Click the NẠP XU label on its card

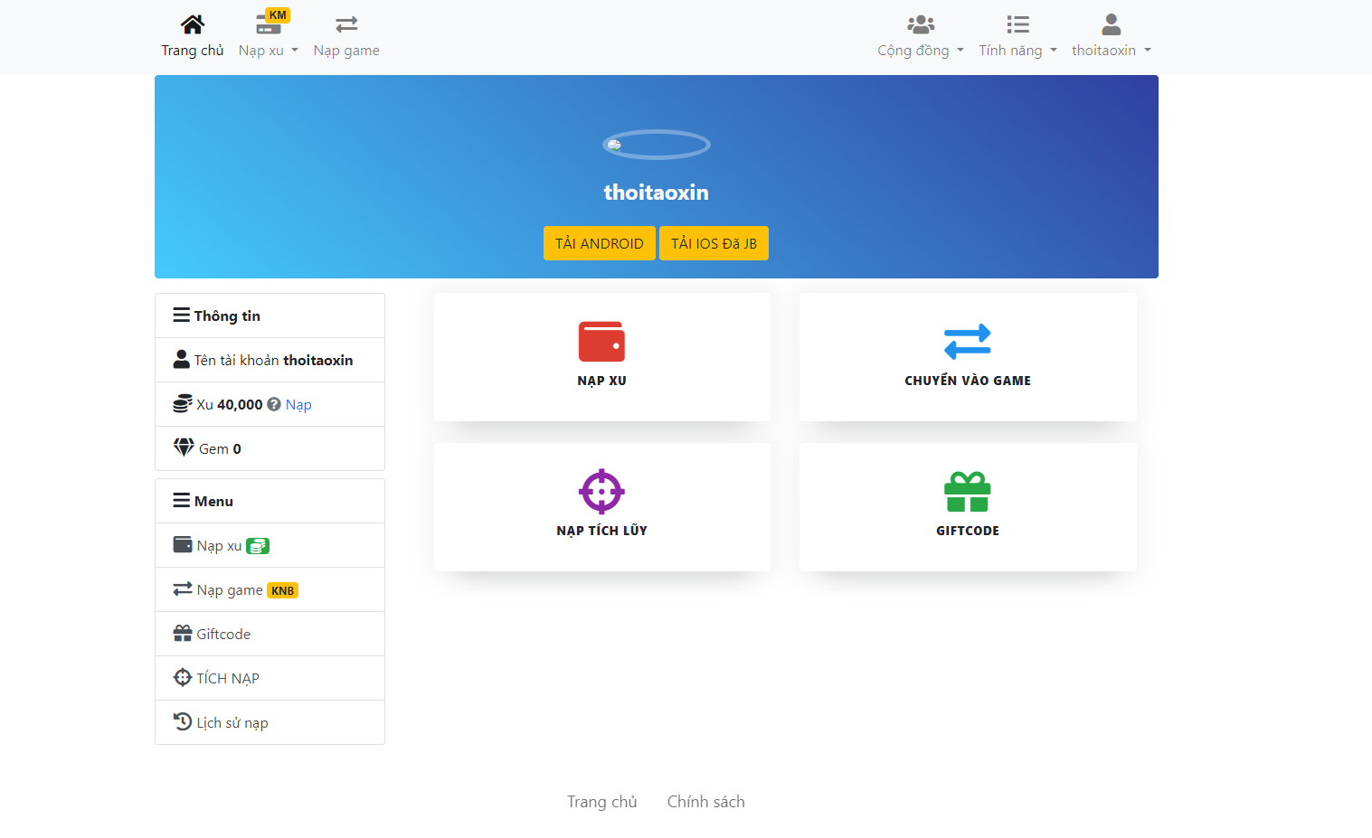coord(601,381)
